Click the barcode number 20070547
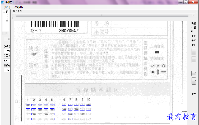Image resolution: width=199 pixels, height=125 pixels. click(x=69, y=31)
